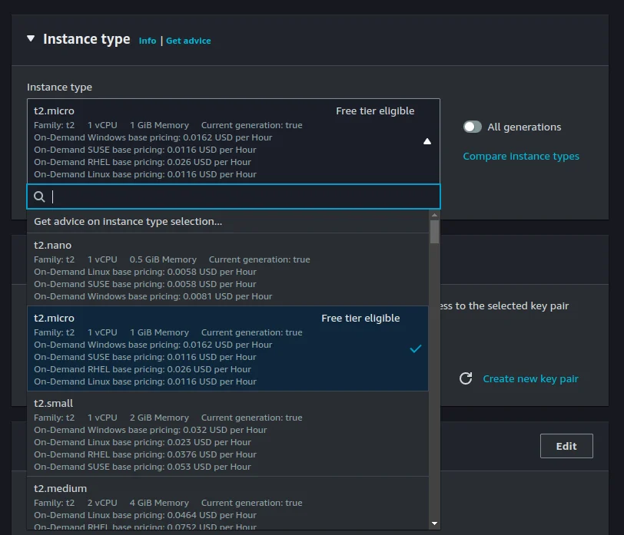624x535 pixels.
Task: Toggle the All generations switch
Action: (472, 127)
